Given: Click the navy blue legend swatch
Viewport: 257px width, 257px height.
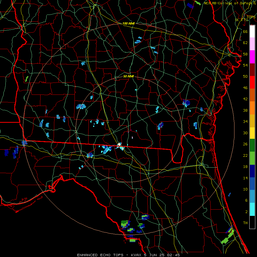Looking at the screenshot, I should click(252, 171).
